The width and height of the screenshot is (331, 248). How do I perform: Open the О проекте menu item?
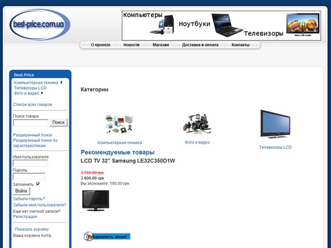click(x=101, y=45)
